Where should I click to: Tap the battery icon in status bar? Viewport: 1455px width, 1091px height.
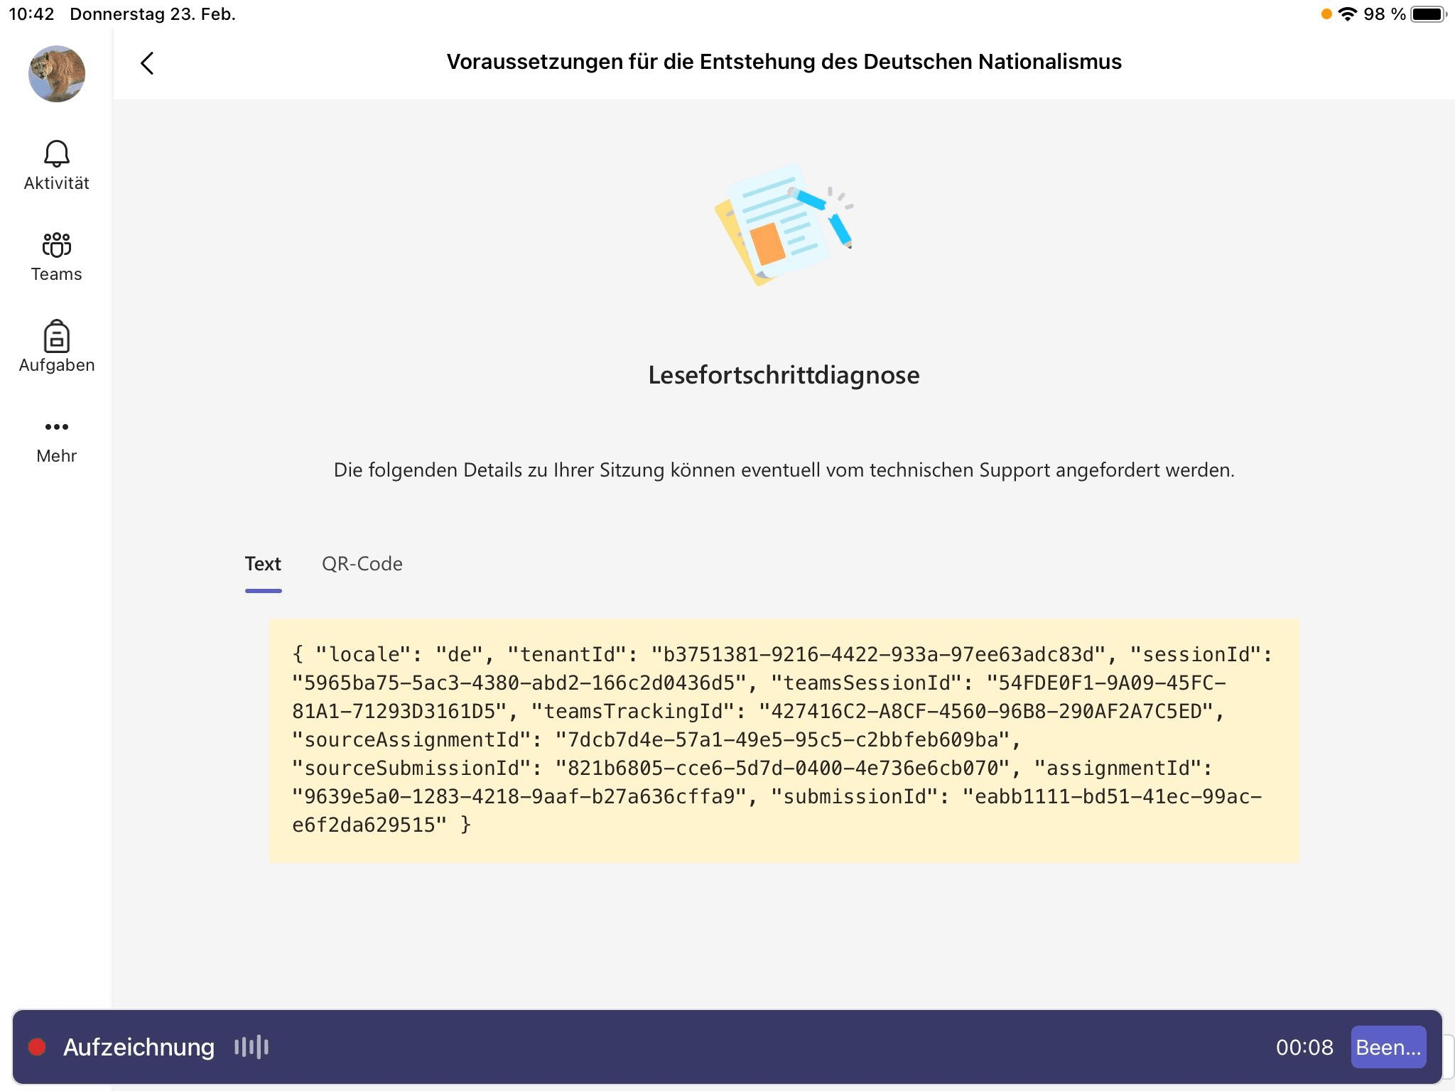[1429, 14]
